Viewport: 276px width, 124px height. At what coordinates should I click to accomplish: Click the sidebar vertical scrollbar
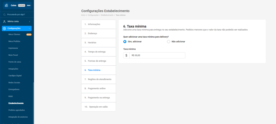[33, 102]
